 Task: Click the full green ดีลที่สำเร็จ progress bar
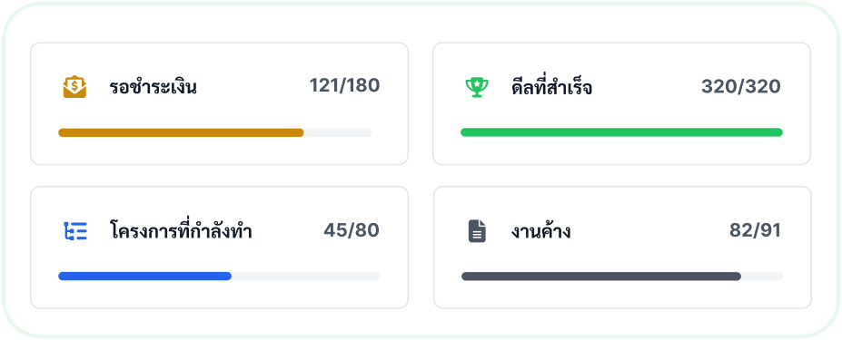click(x=621, y=132)
